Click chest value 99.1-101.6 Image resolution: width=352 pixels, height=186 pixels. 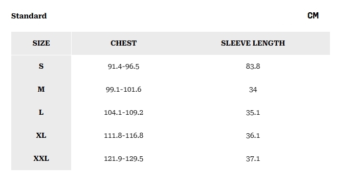coord(123,90)
